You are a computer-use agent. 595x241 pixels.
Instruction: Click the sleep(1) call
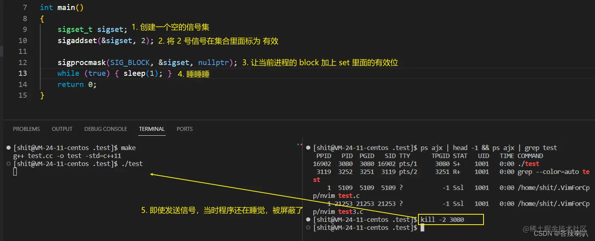click(x=141, y=73)
